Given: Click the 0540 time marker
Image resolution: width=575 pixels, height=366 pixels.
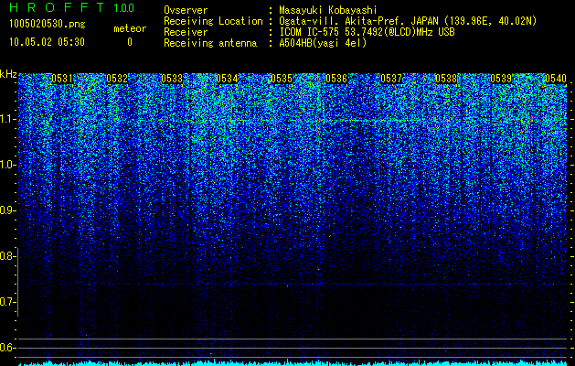Looking at the screenshot, I should [556, 79].
